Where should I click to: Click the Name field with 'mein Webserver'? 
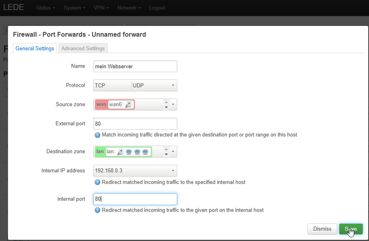tap(135, 66)
